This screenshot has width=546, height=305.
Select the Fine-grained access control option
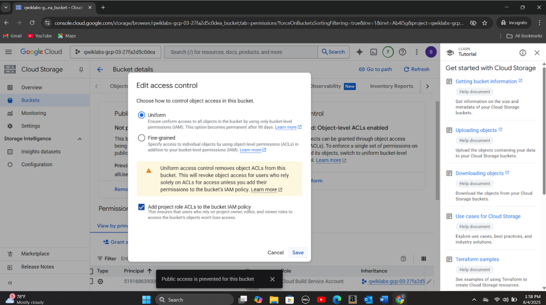(142, 138)
